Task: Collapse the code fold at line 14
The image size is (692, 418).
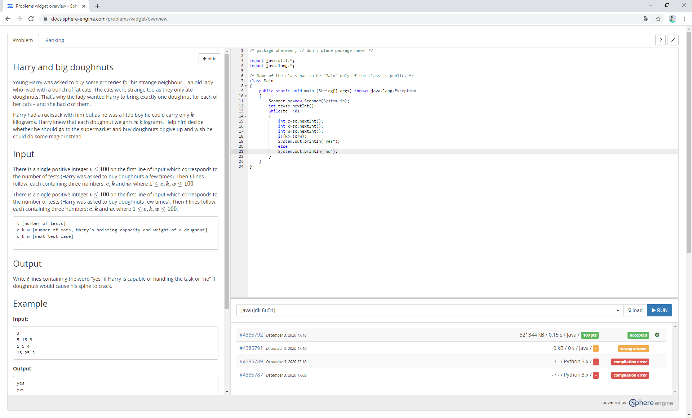Action: pos(245,116)
